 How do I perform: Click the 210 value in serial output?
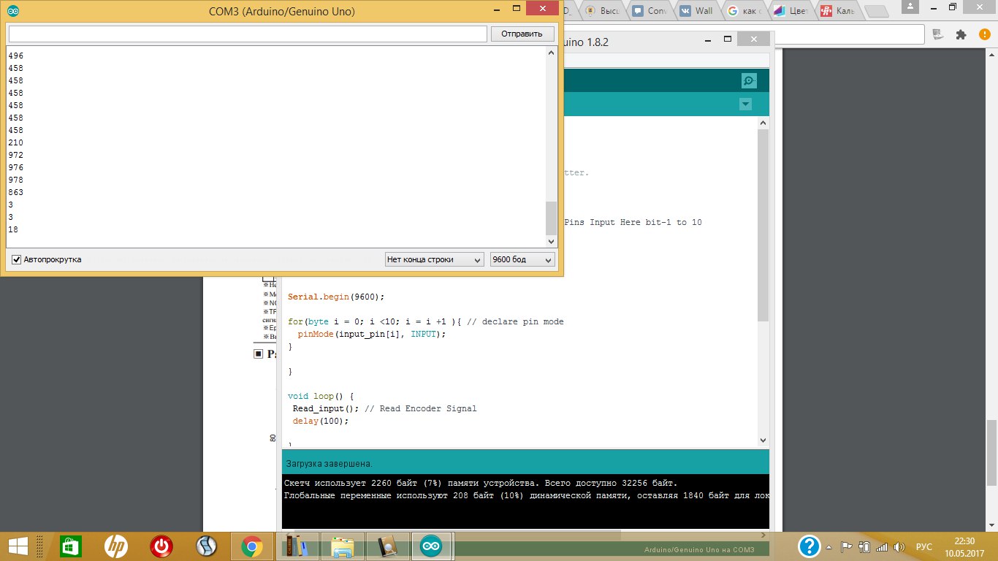pyautogui.click(x=15, y=142)
